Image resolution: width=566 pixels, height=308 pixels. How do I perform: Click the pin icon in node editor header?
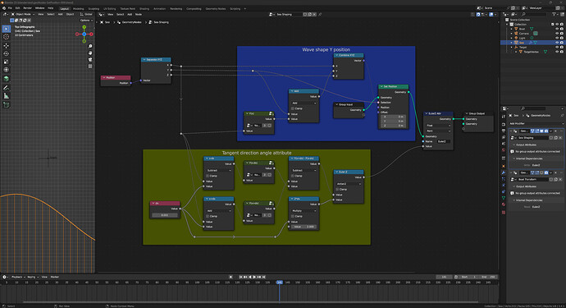320,15
